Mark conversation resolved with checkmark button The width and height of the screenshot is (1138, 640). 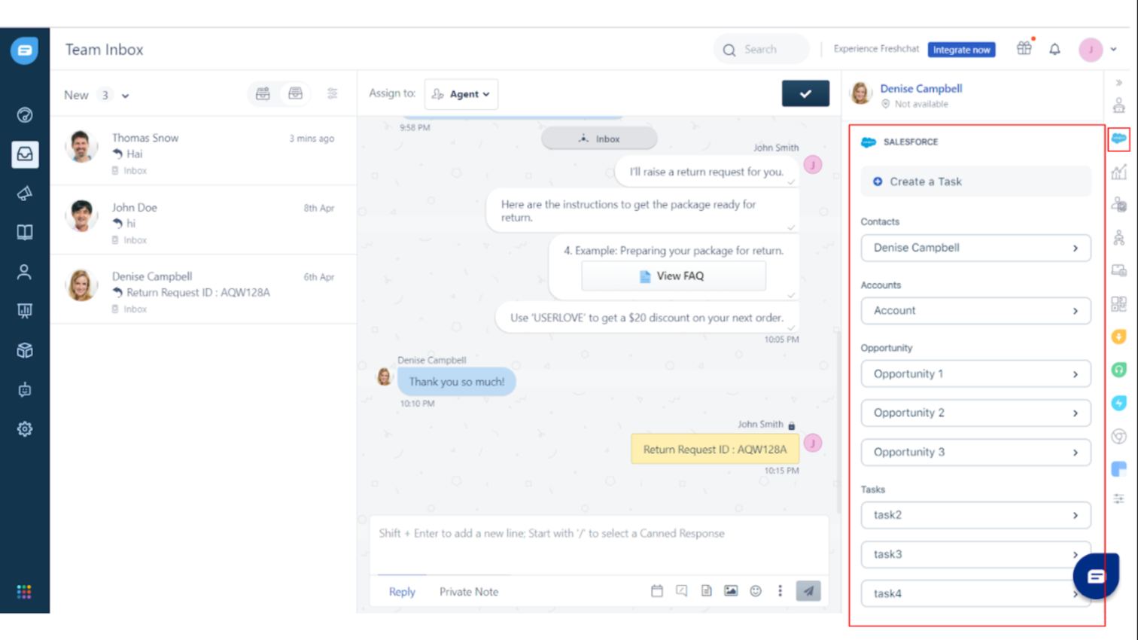(805, 94)
